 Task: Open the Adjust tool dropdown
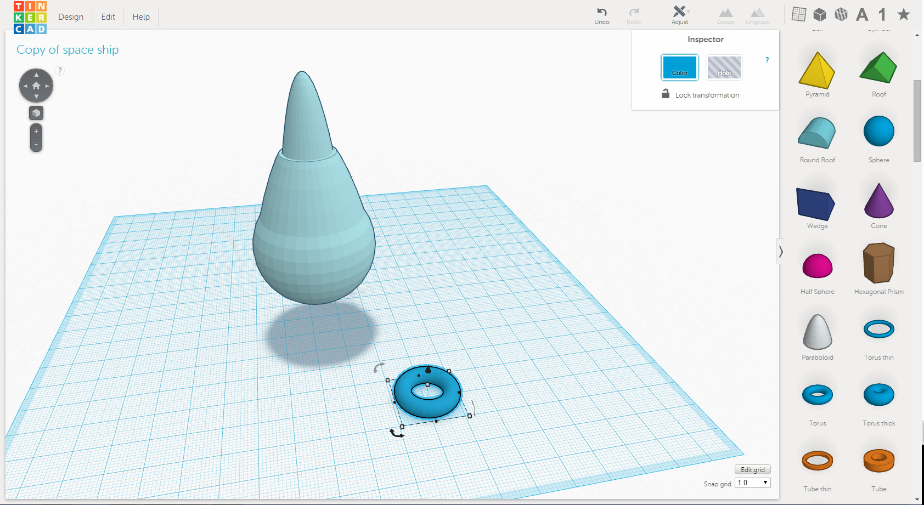[x=680, y=15]
